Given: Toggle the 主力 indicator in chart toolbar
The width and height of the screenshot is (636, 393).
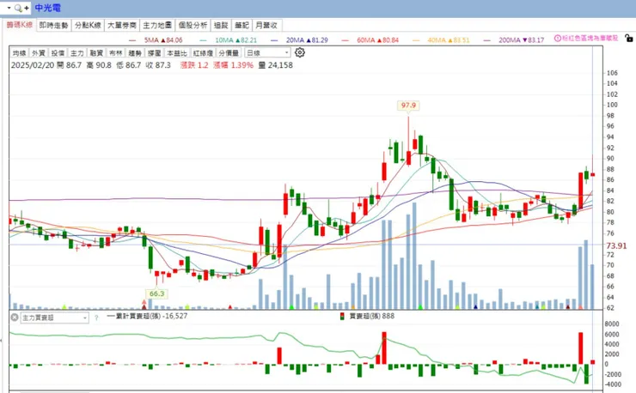Looking at the screenshot, I should 77,53.
